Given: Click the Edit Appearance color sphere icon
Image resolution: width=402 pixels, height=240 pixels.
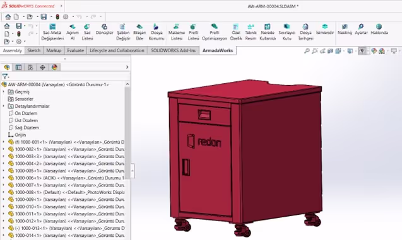Looking at the screenshot, I should pos(374,51).
